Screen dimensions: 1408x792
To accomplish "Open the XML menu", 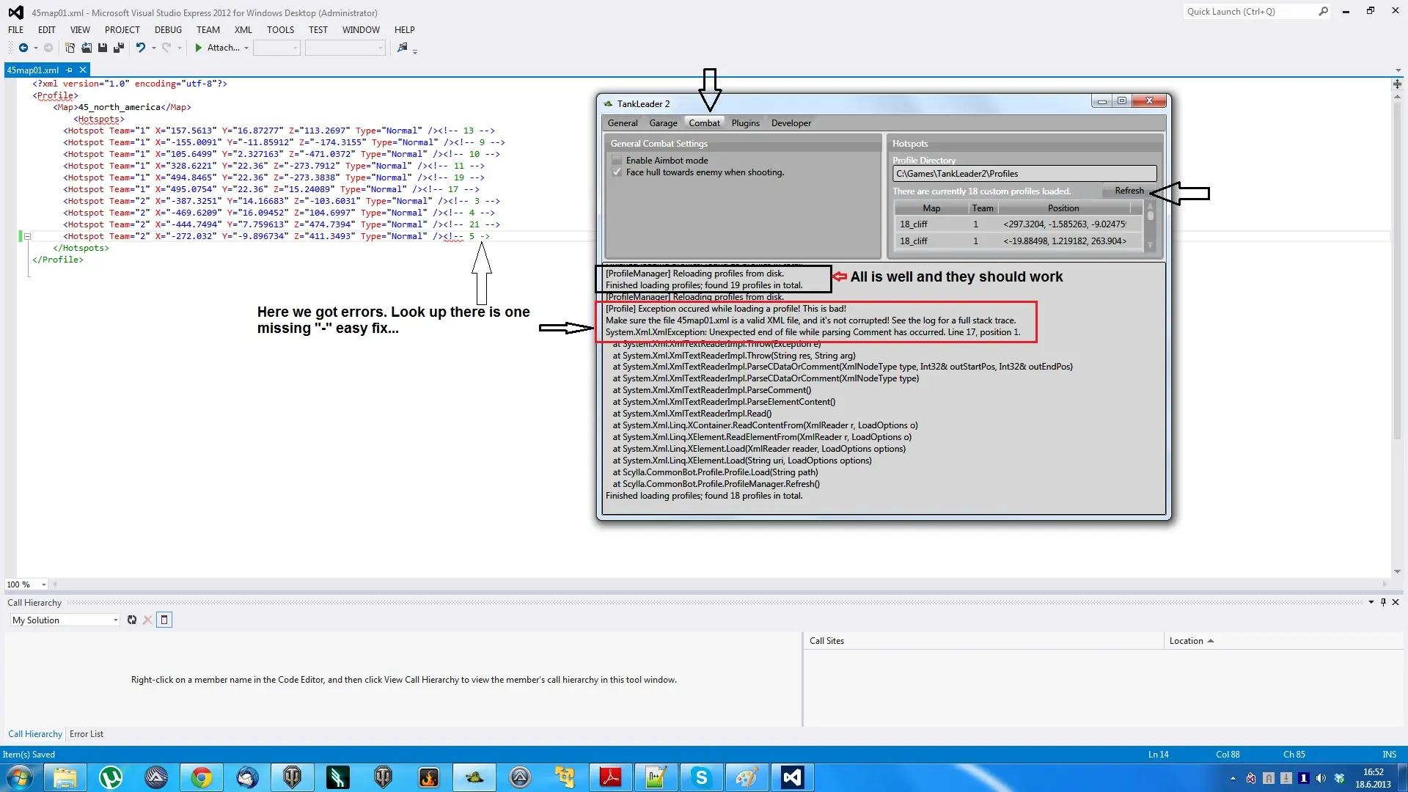I will (243, 30).
